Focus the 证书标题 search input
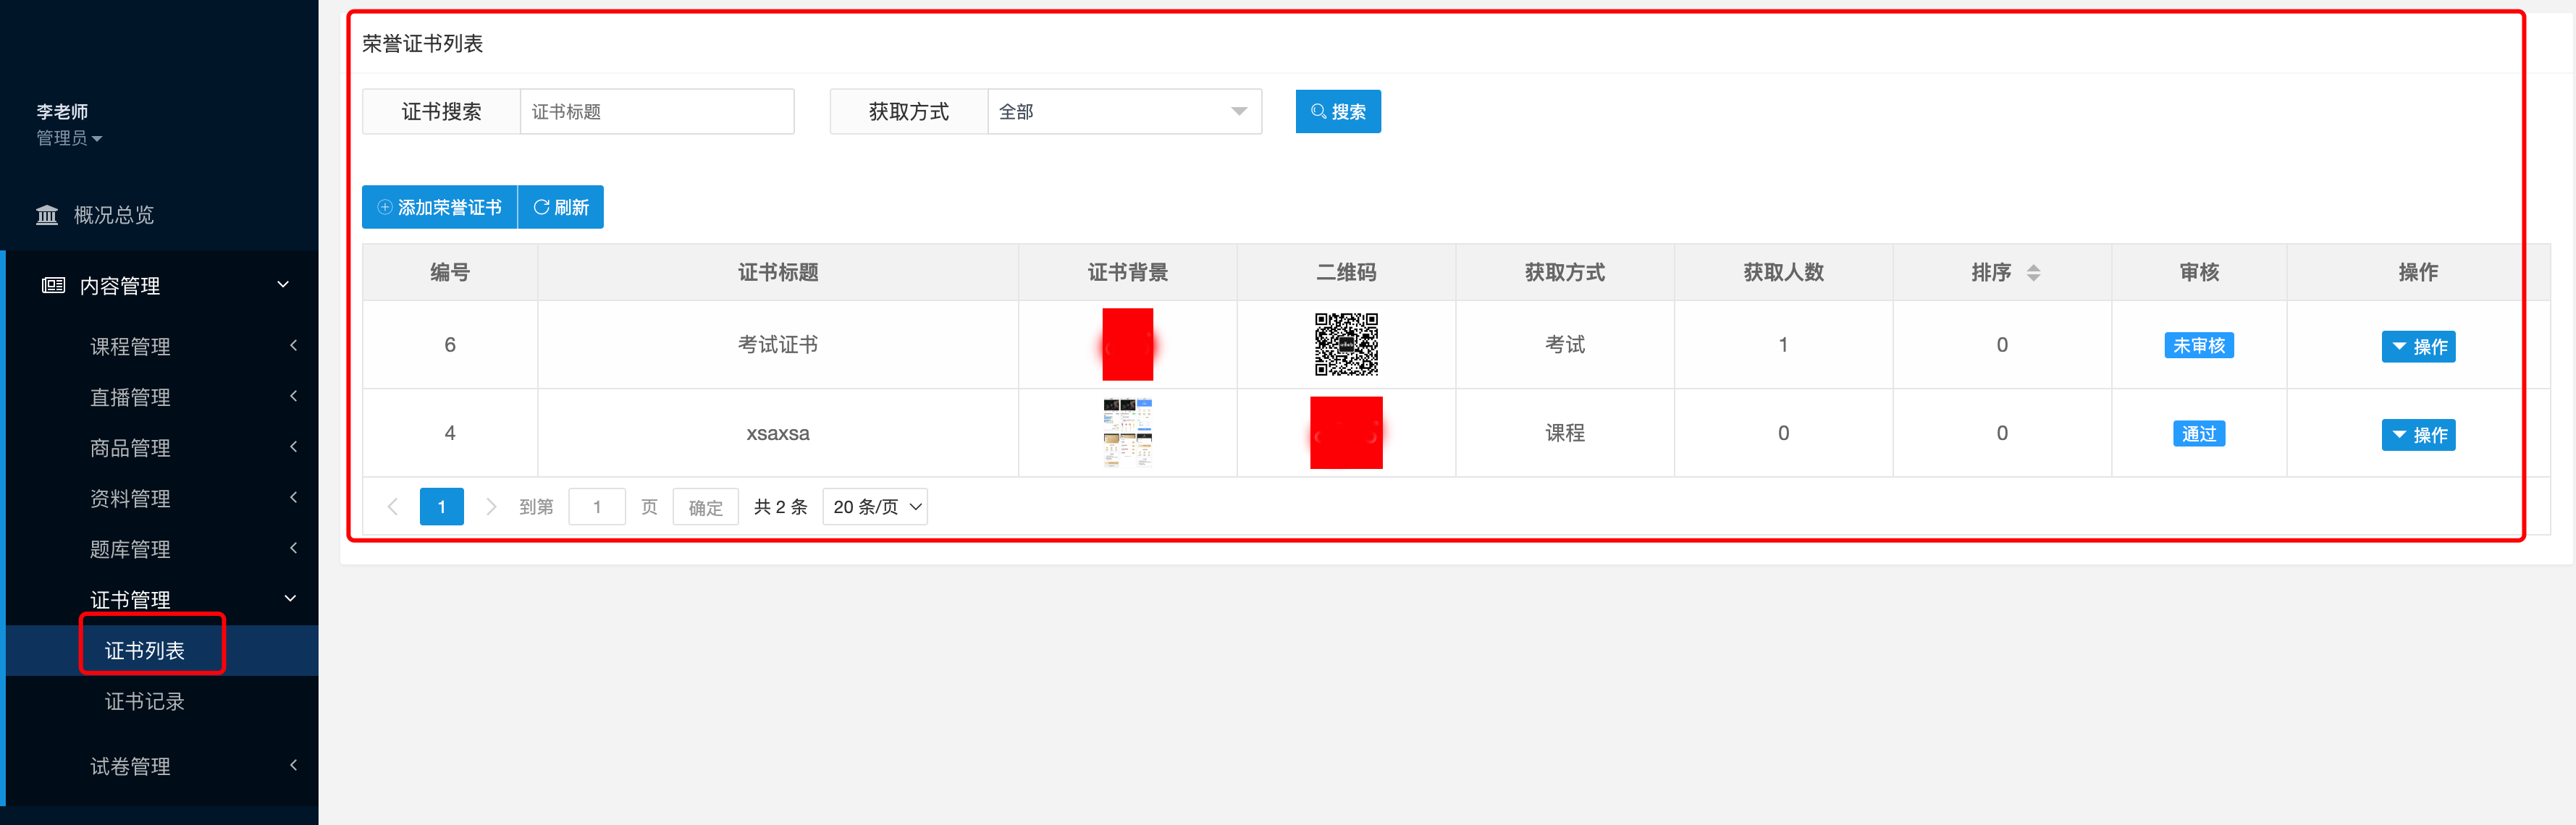2576x825 pixels. 657,111
